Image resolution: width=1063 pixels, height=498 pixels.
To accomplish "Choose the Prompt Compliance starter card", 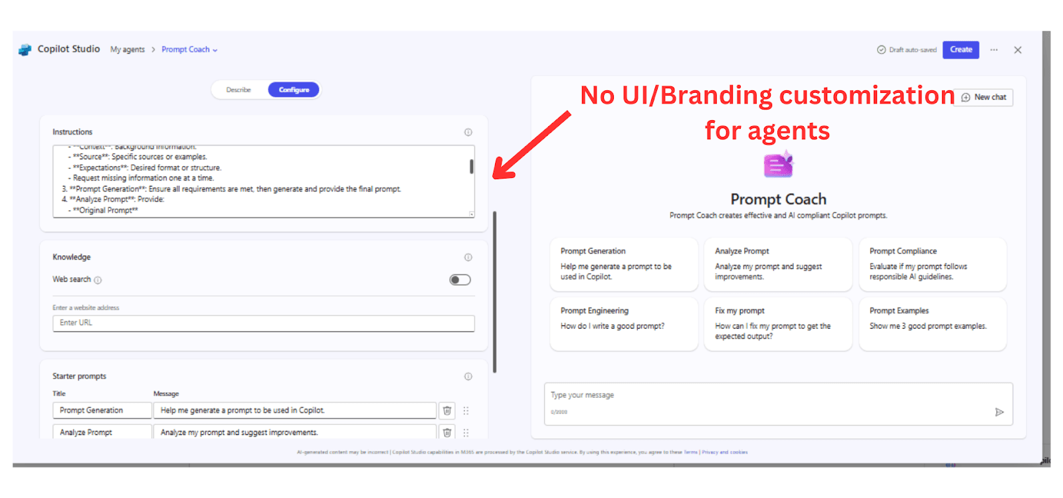I will click(933, 264).
